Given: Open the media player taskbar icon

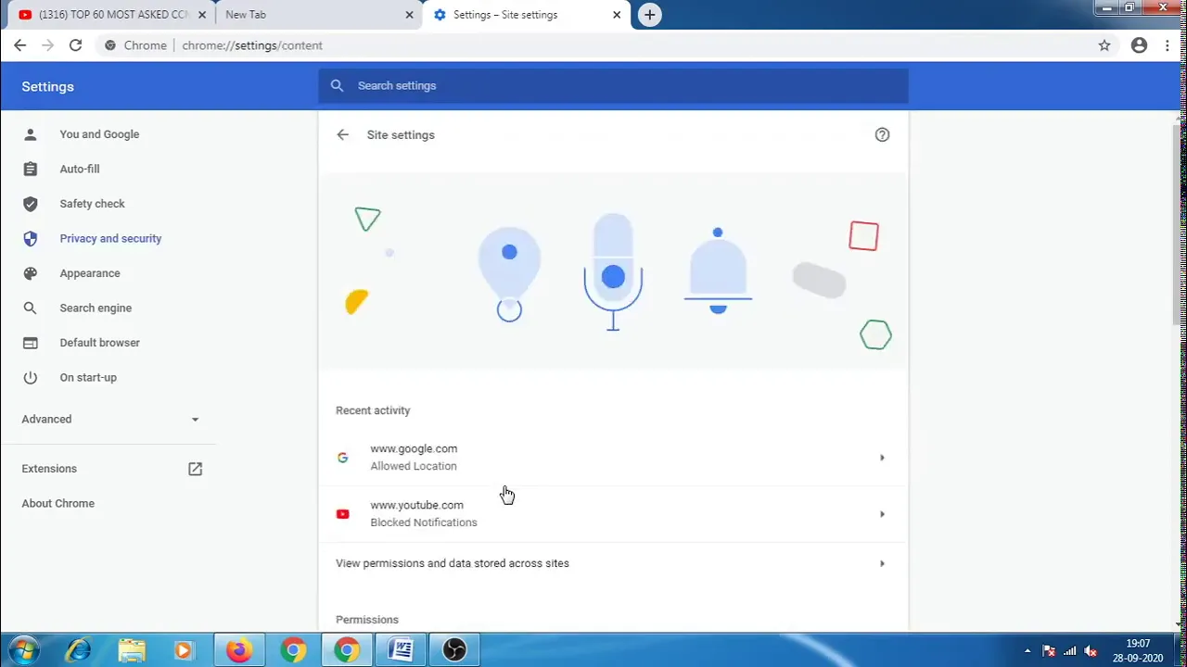Looking at the screenshot, I should (x=183, y=650).
